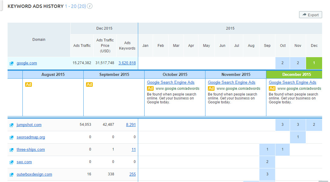Screen dimensions: 330x182
Task: Select the December 2015 ad column header
Action: coord(296,75)
